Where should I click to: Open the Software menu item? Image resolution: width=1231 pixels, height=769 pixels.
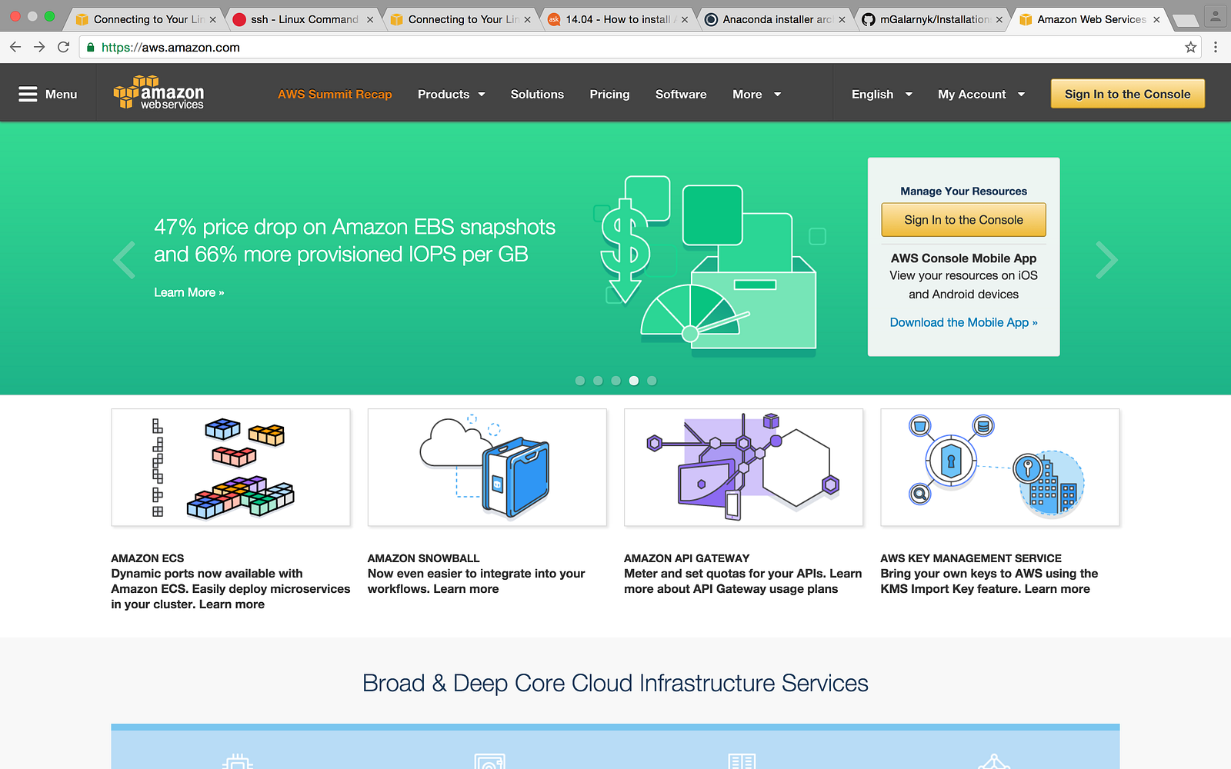[681, 94]
